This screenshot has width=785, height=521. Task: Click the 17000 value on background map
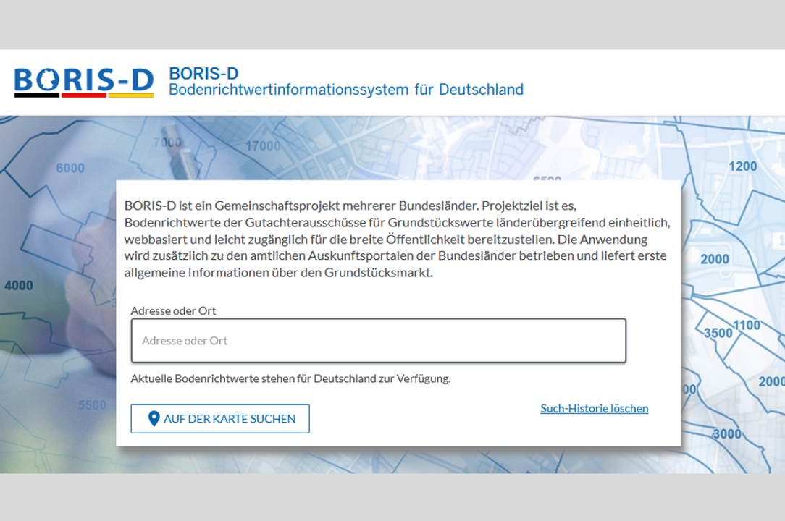tap(262, 146)
